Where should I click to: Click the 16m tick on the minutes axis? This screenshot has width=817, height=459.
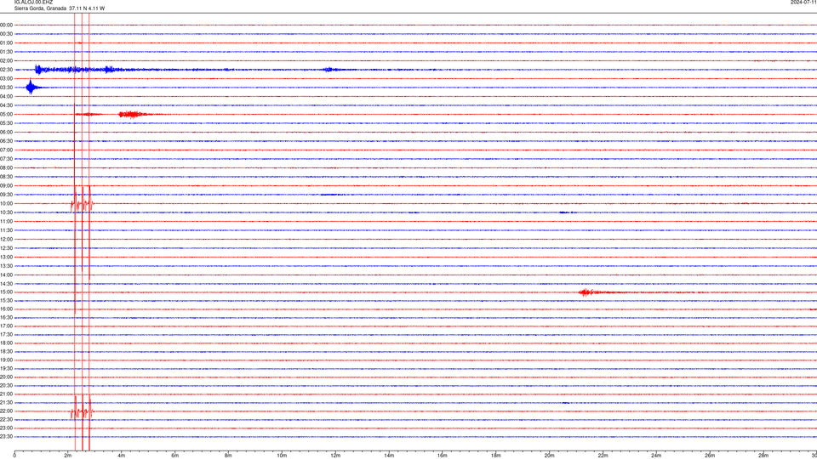[x=443, y=456]
